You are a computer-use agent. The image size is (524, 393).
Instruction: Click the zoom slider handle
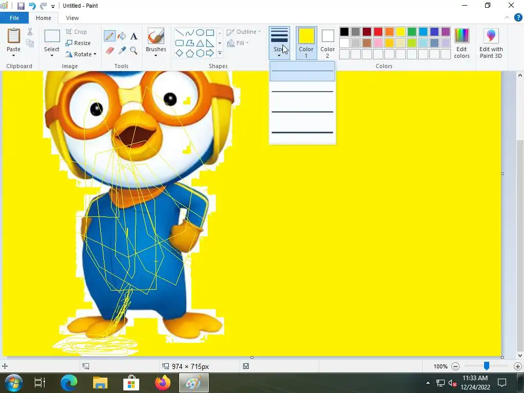click(x=487, y=366)
